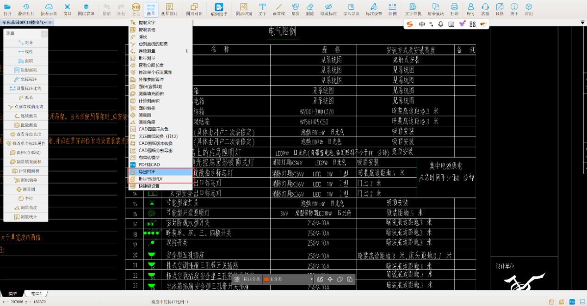The height and width of the screenshot is (306, 587).
Task: Click 矩形面积 button in measure panel
Action: [25, 70]
